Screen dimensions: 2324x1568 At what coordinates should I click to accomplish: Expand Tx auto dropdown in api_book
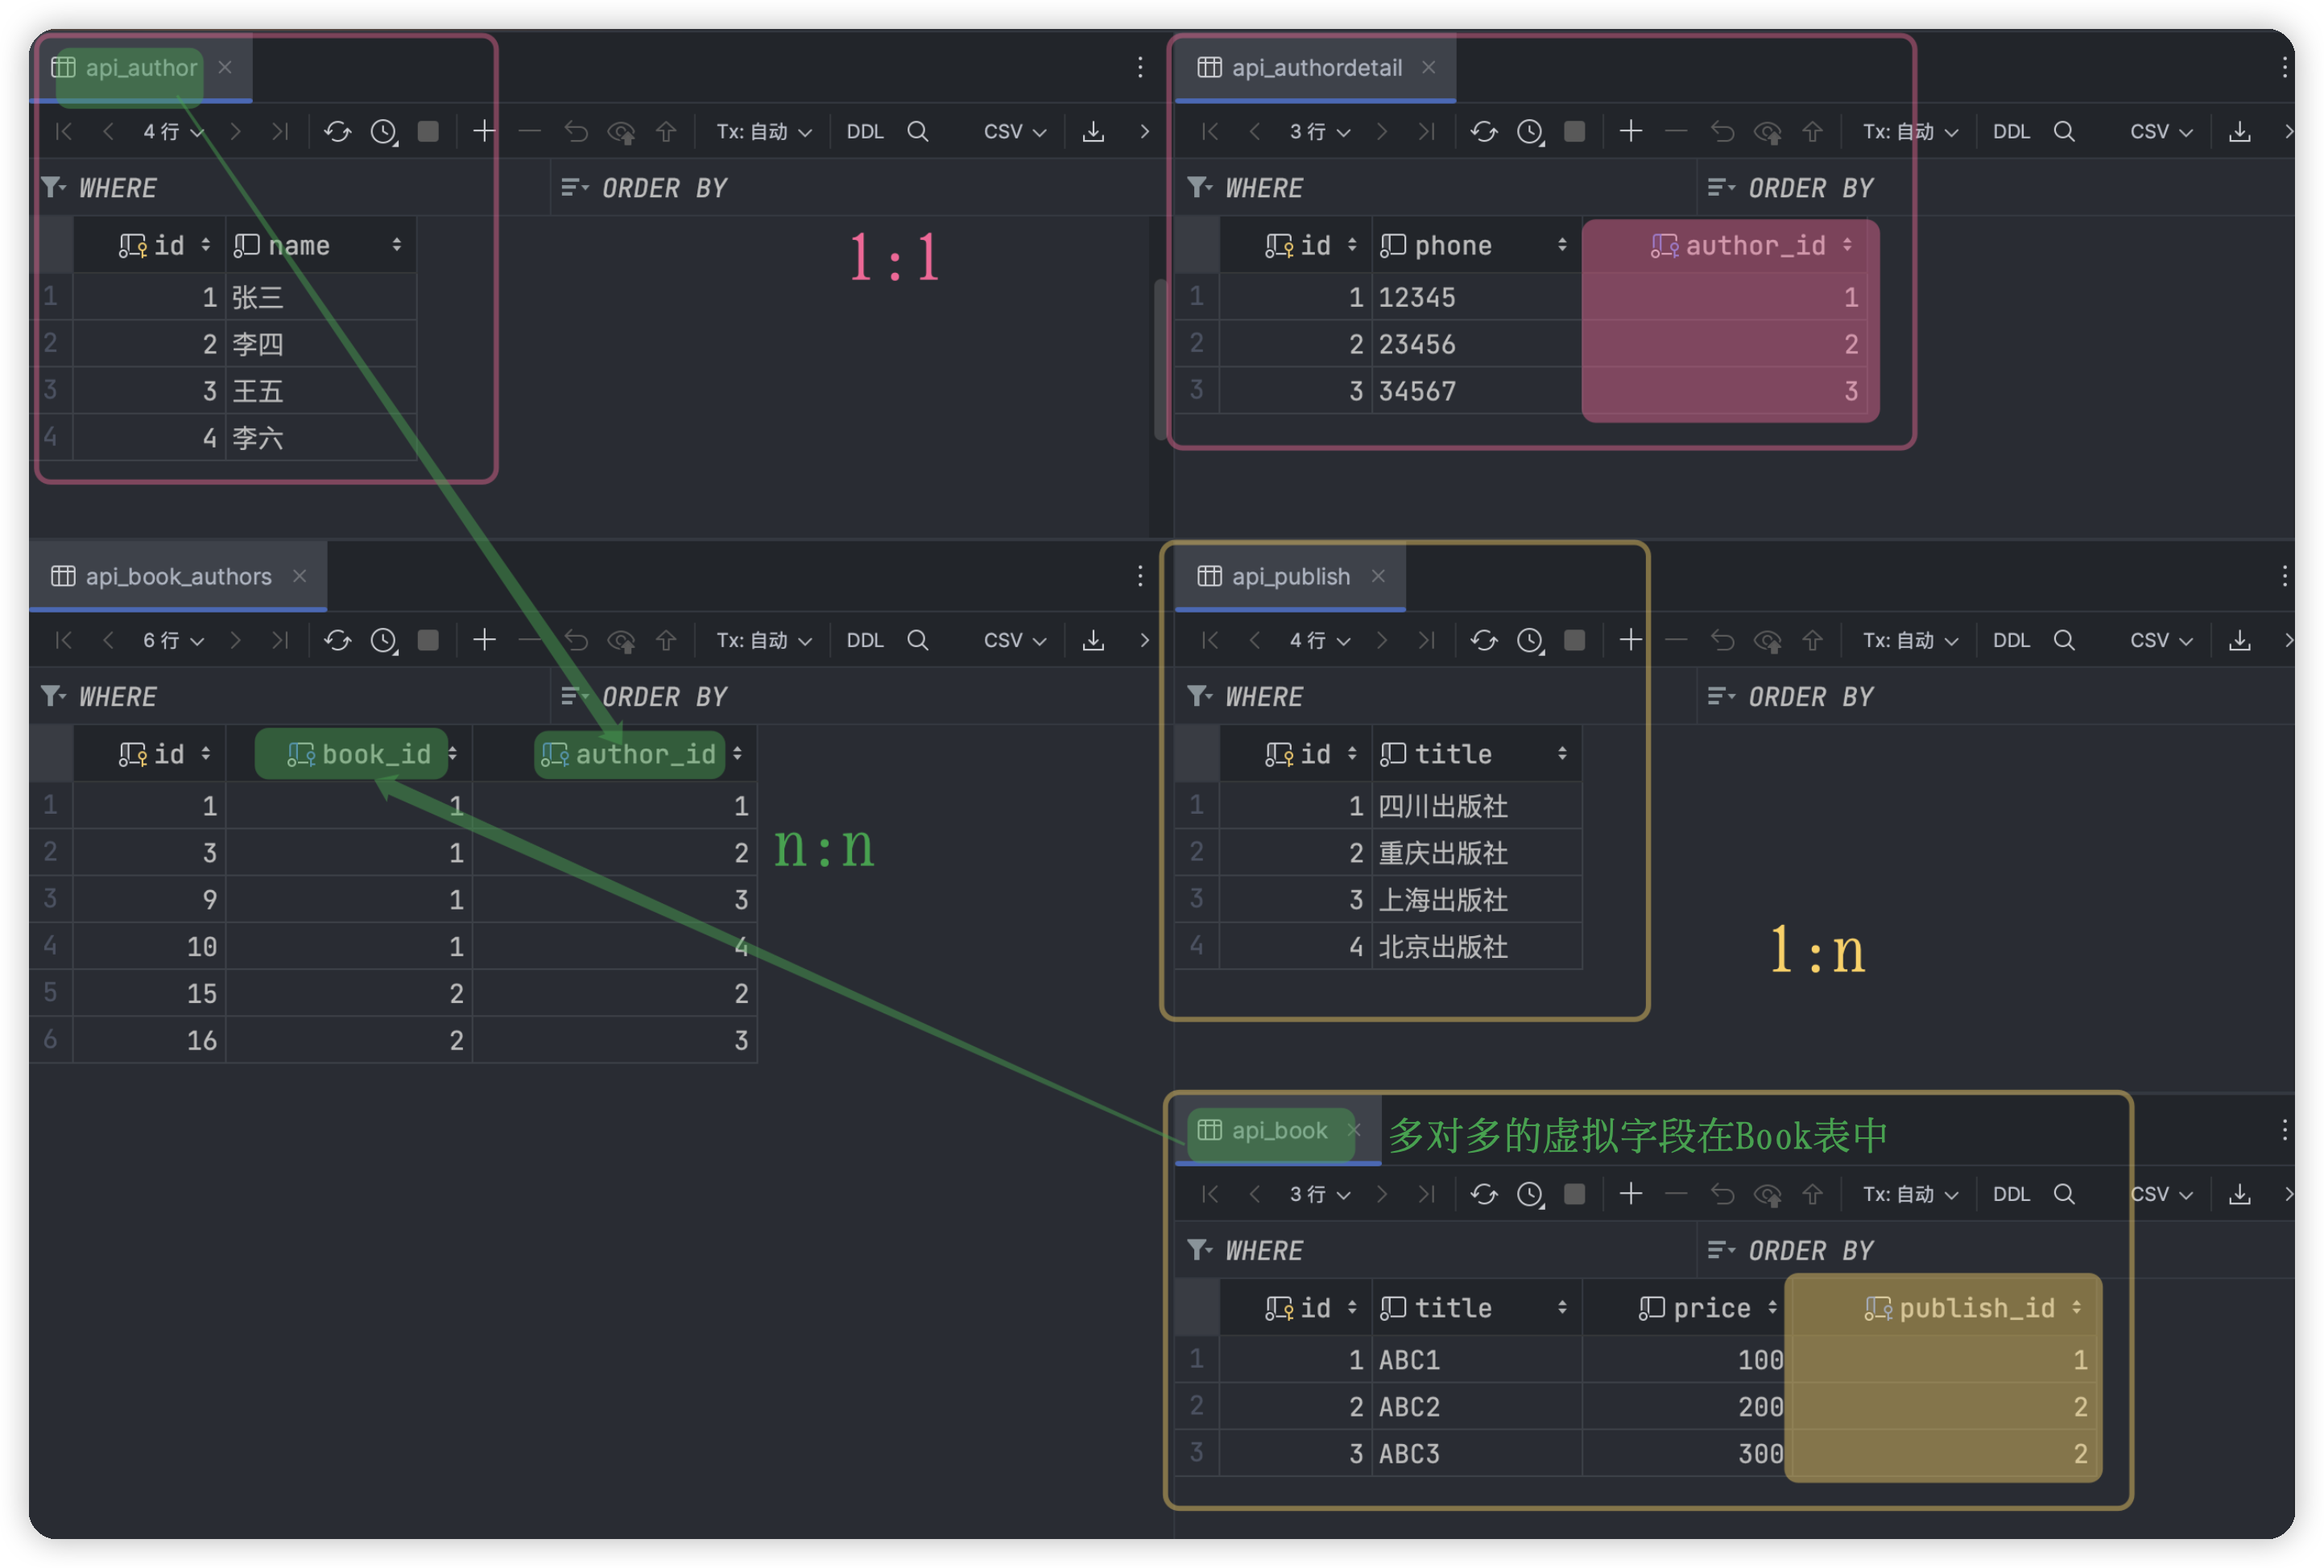1910,1195
